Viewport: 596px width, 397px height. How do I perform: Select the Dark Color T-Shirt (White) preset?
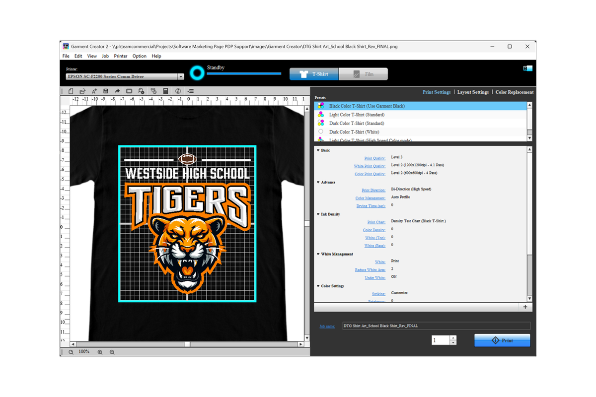[x=420, y=132]
